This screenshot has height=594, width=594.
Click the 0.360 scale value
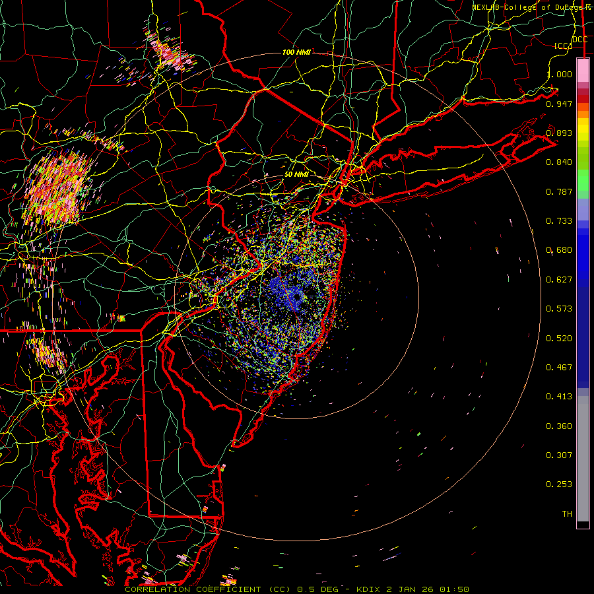(x=559, y=426)
